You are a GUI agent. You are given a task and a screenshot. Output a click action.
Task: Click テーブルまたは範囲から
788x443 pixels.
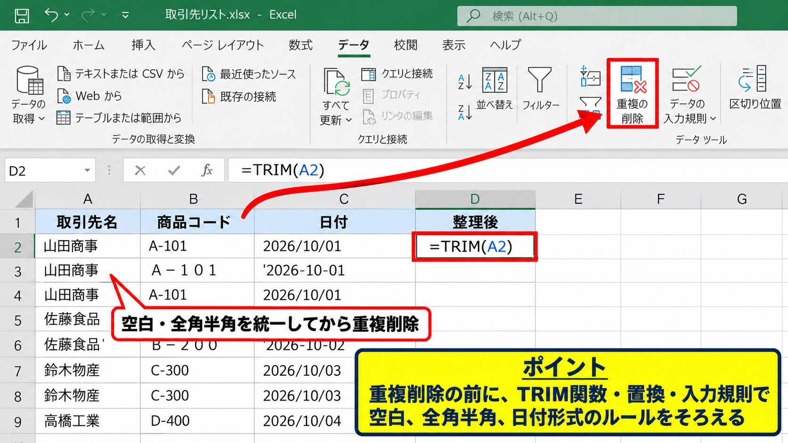pyautogui.click(x=119, y=118)
